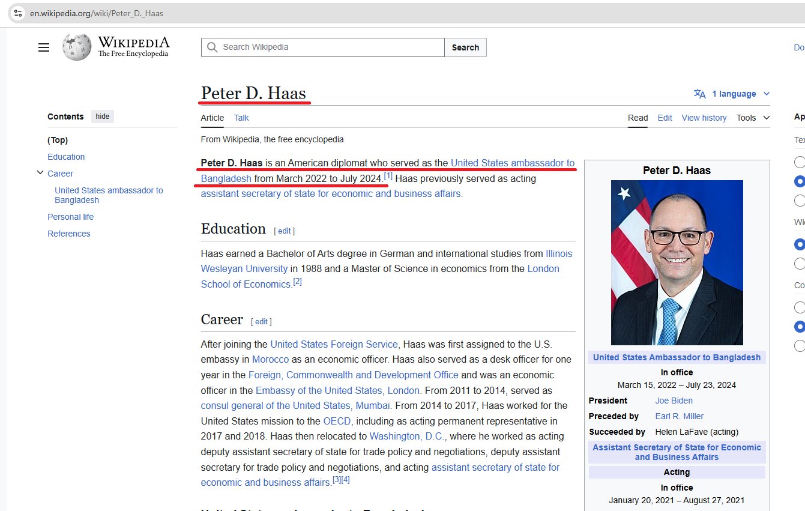Open United States ambassador to Bangladesh intro link
This screenshot has width=805, height=511.
click(x=388, y=171)
